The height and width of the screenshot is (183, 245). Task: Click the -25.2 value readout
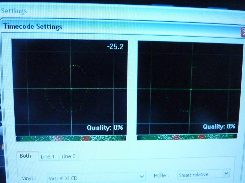coord(115,46)
